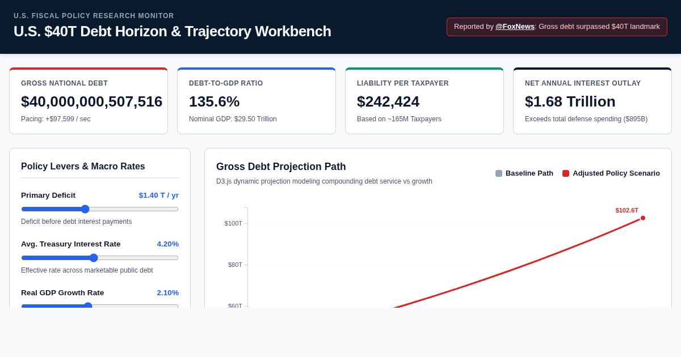Click "Gross debt surpassed $40T landmark" badge text
Screen dimensions: 681x357
click(599, 26)
